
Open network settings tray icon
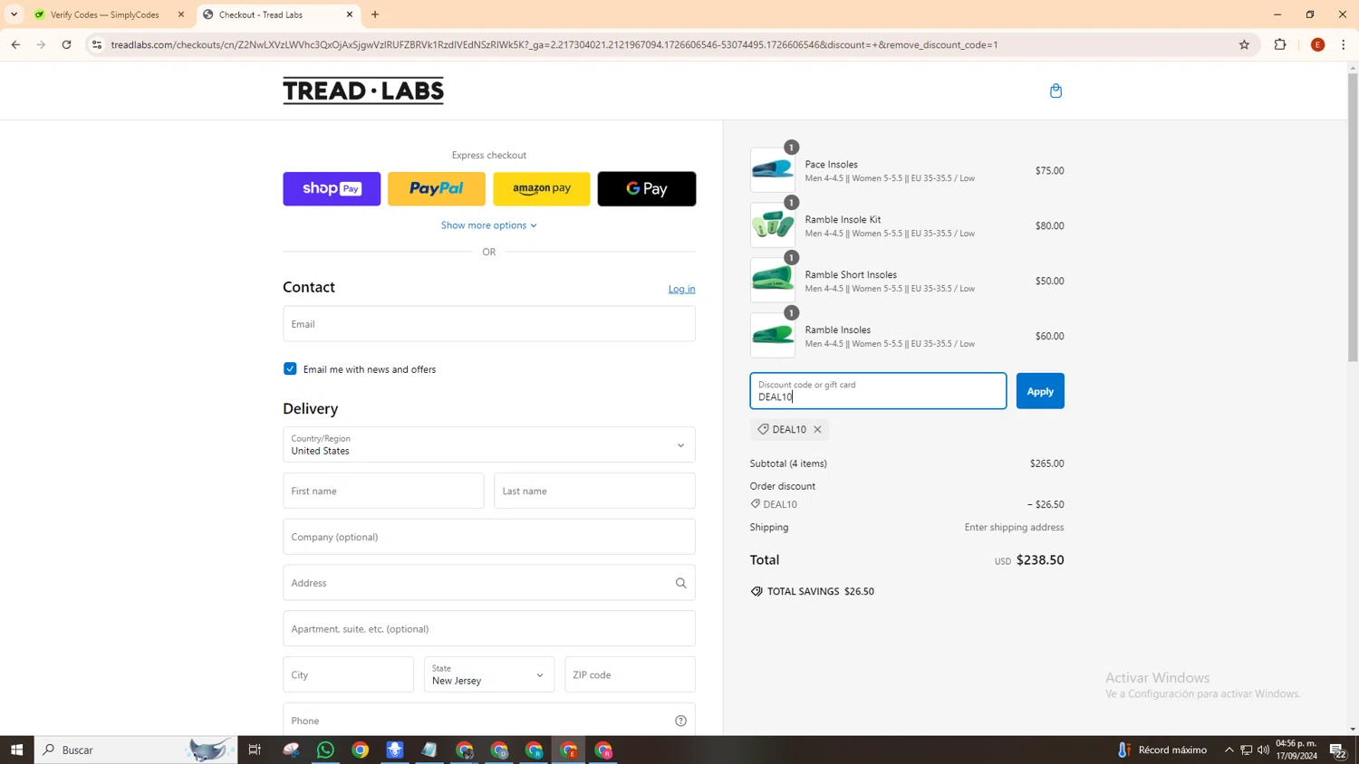(1246, 750)
